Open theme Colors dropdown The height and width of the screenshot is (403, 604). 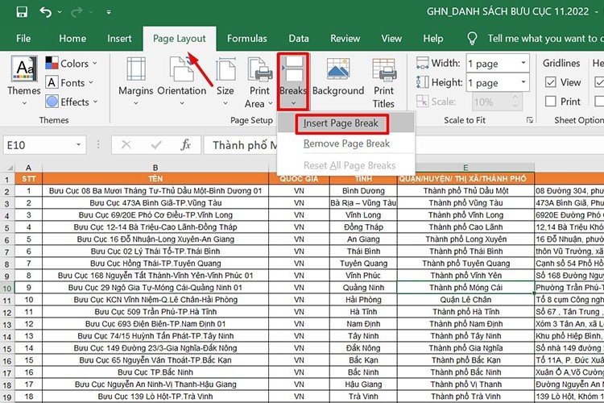click(x=71, y=63)
